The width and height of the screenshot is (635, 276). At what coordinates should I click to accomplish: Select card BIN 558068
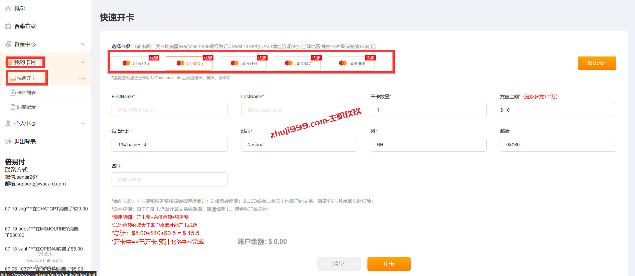pyautogui.click(x=351, y=63)
